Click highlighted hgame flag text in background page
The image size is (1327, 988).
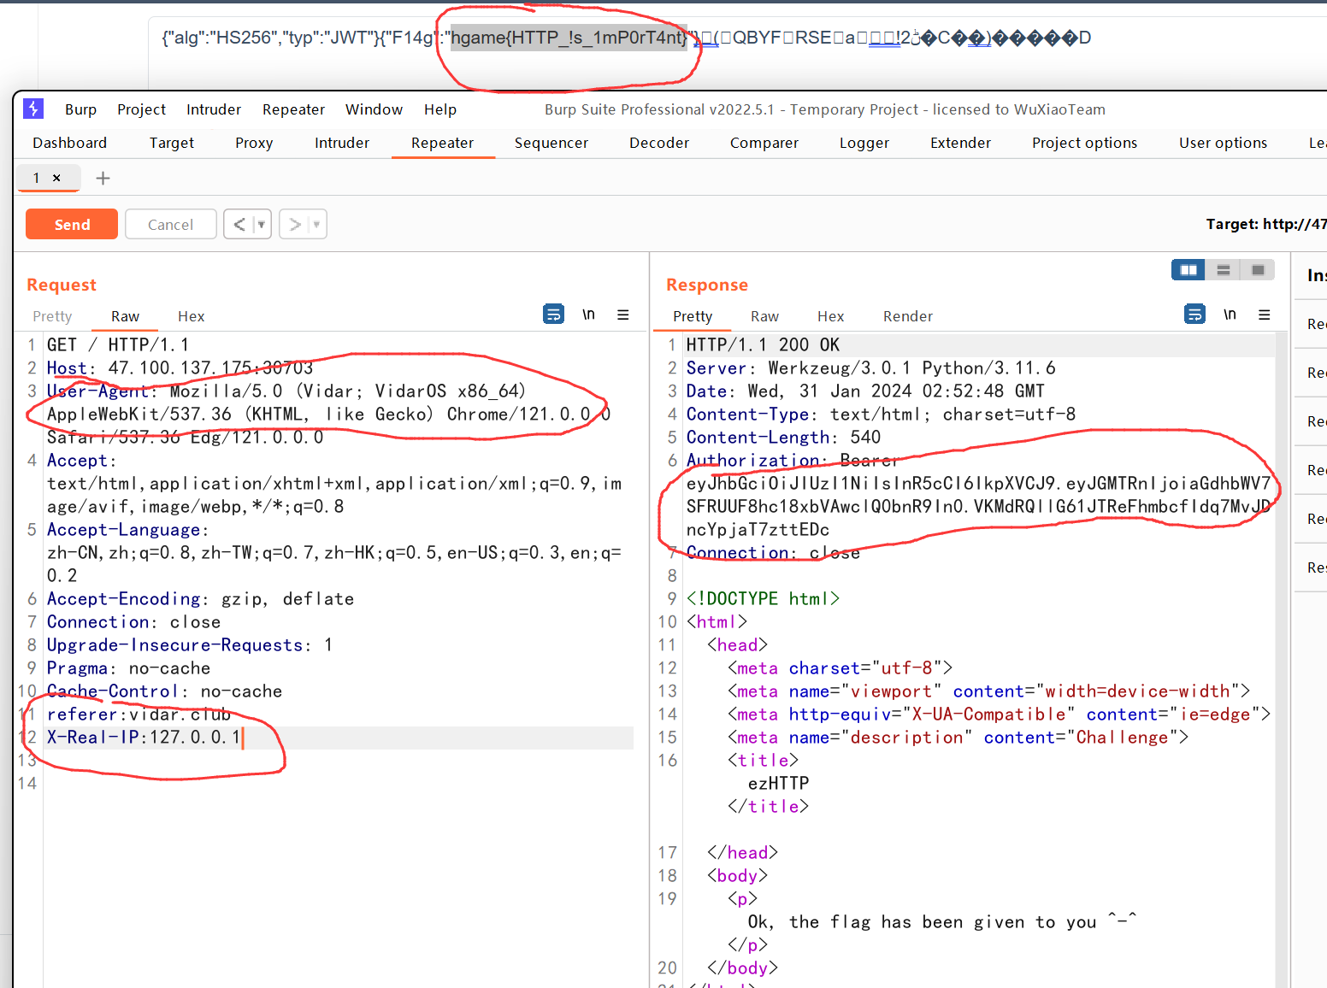[x=569, y=38]
